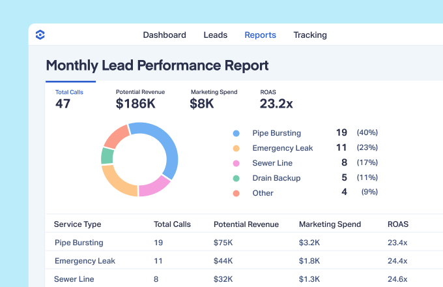443x287 pixels.
Task: Click the $44K revenue cell
Action: click(223, 261)
